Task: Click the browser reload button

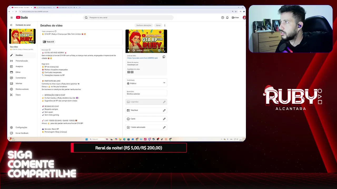Action: pos(16,12)
